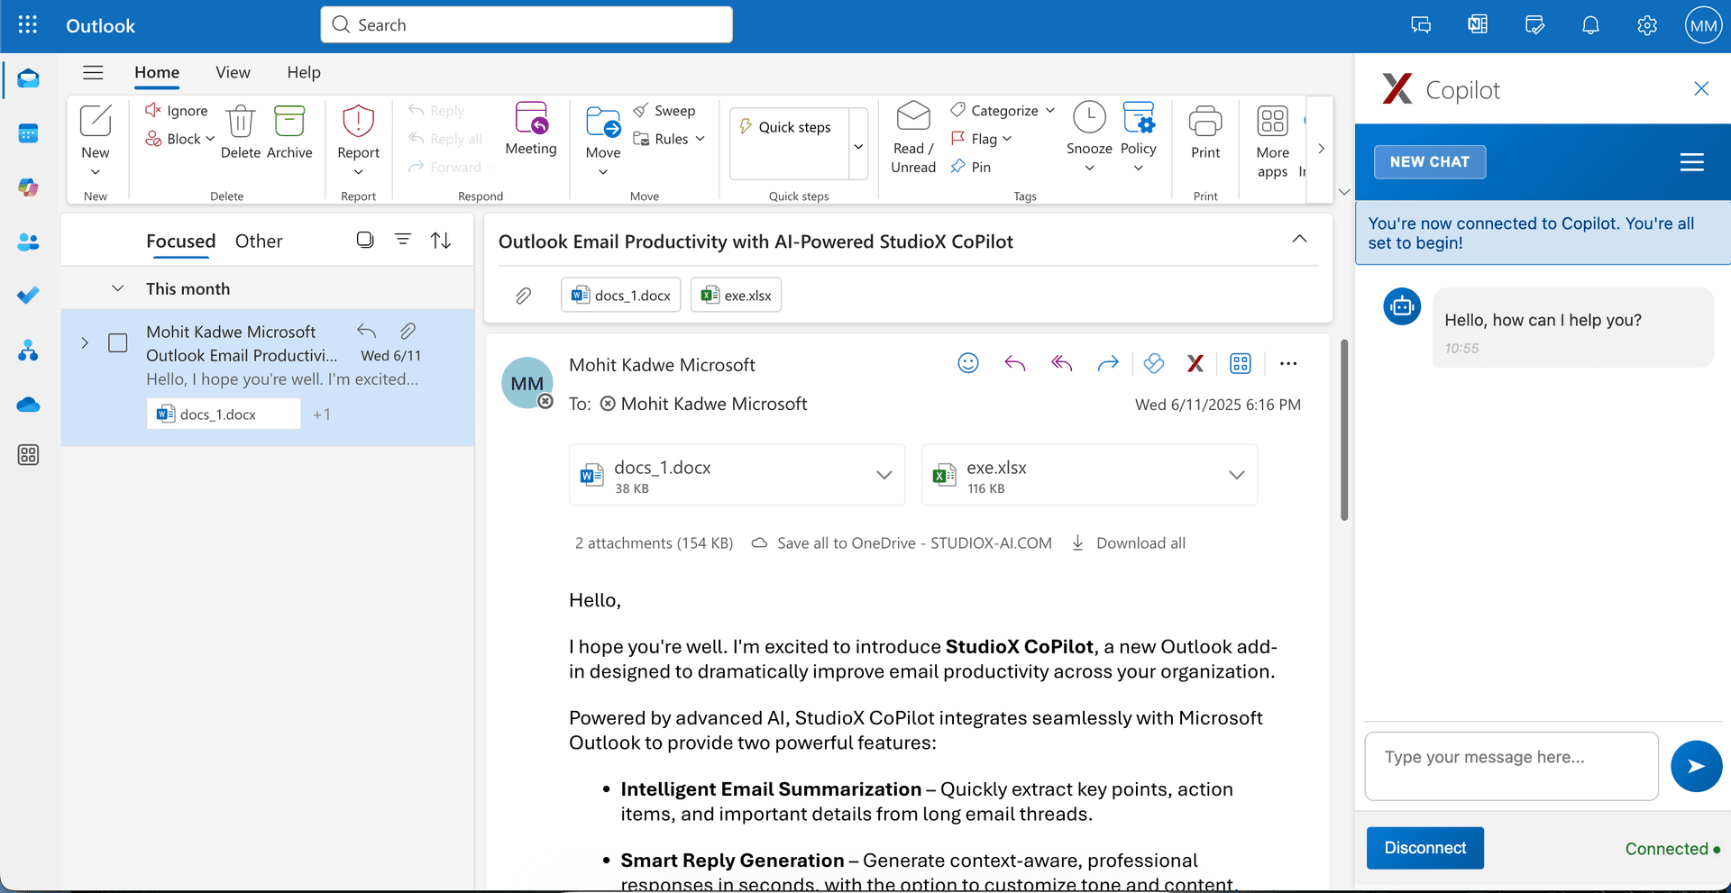Collapse the This month group
This screenshot has width=1731, height=893.
[x=117, y=288]
